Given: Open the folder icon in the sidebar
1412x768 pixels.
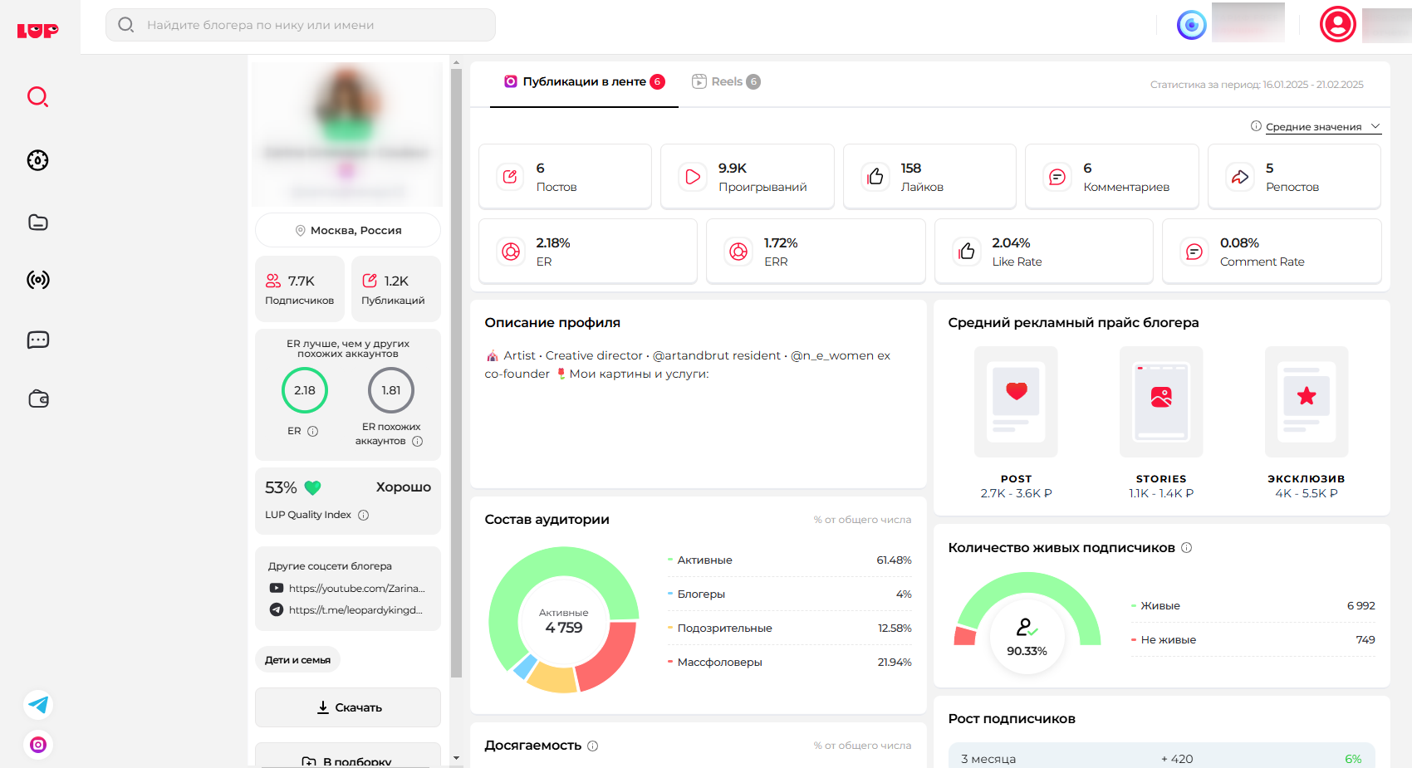Looking at the screenshot, I should point(37,223).
